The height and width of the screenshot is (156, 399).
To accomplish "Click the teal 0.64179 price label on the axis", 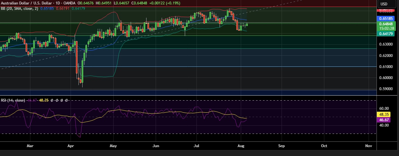I will point(386,34).
